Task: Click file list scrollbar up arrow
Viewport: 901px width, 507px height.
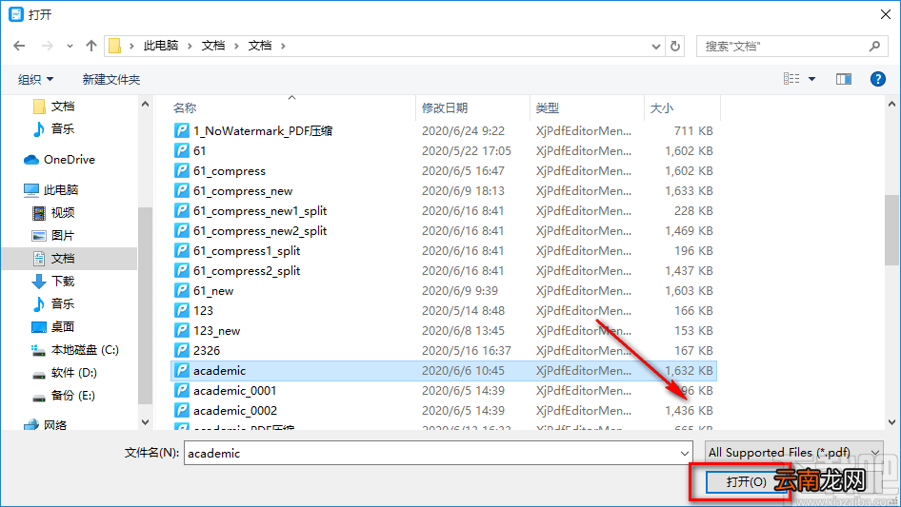Action: pos(891,104)
